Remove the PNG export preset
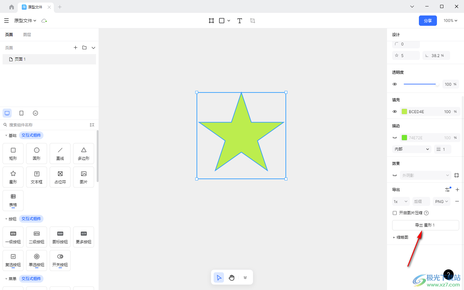This screenshot has width=464, height=290. click(x=457, y=201)
